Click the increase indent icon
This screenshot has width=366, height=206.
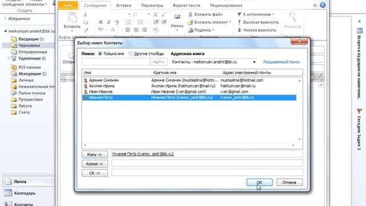click(x=164, y=22)
